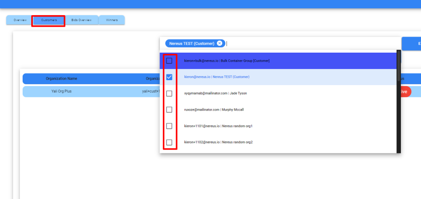Click the Organization Name column header
The width and height of the screenshot is (421, 199).
coord(61,79)
